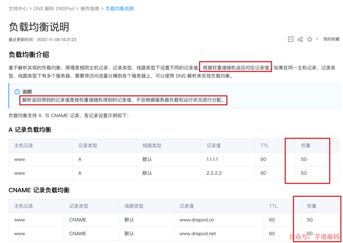Viewport: 343px width, 243px height.
Task: Click the share icon
Action: pyautogui.click(x=300, y=39)
